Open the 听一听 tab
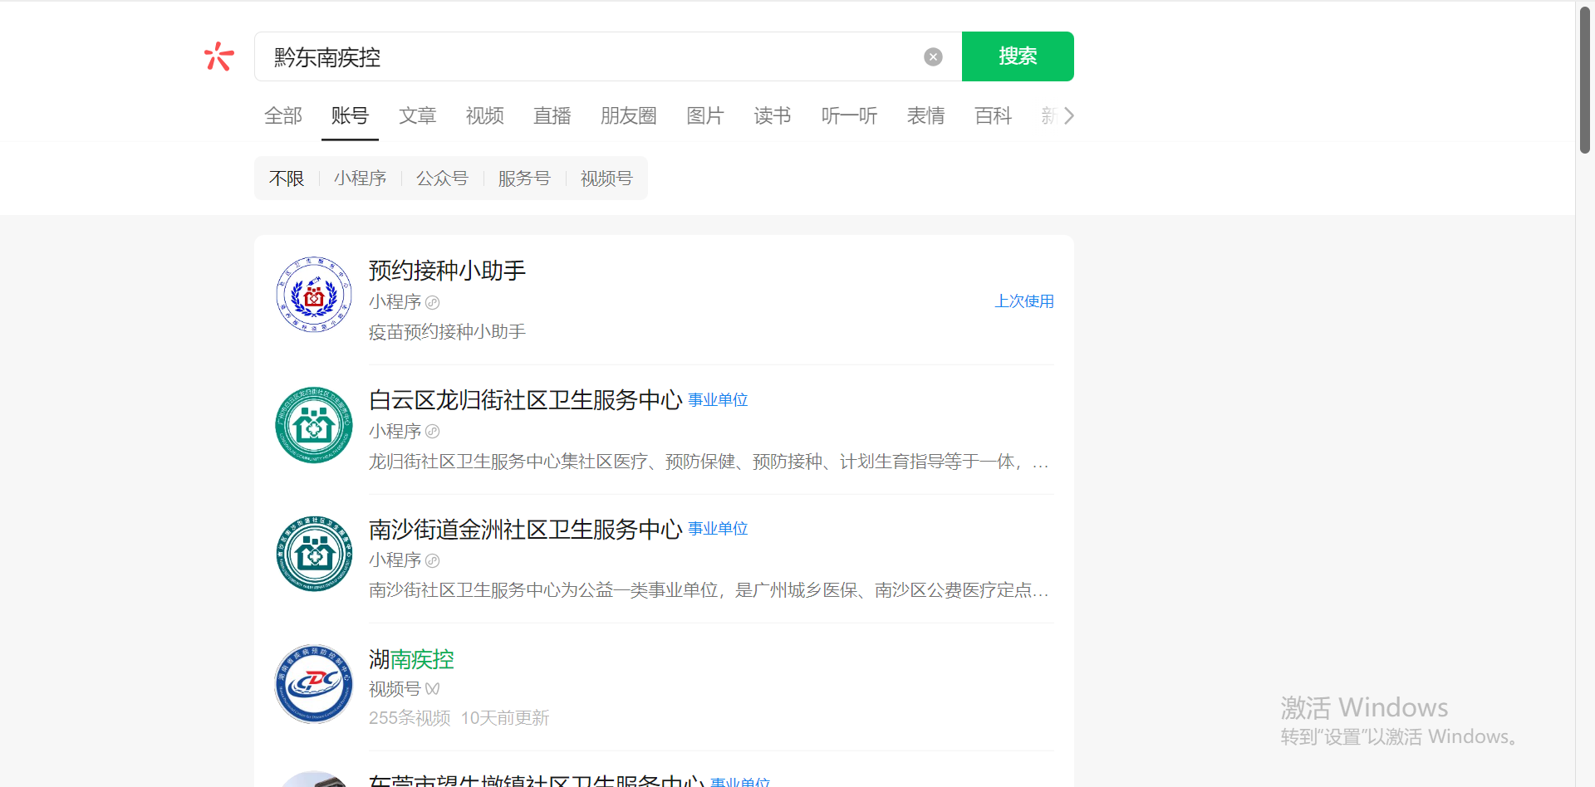The width and height of the screenshot is (1595, 787). (x=849, y=115)
